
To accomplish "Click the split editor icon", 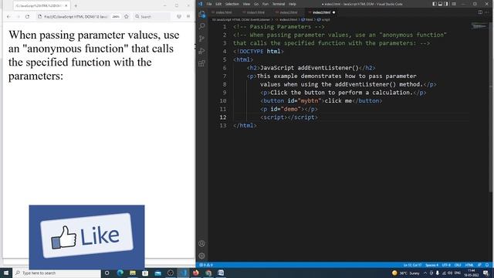I will coord(480,12).
